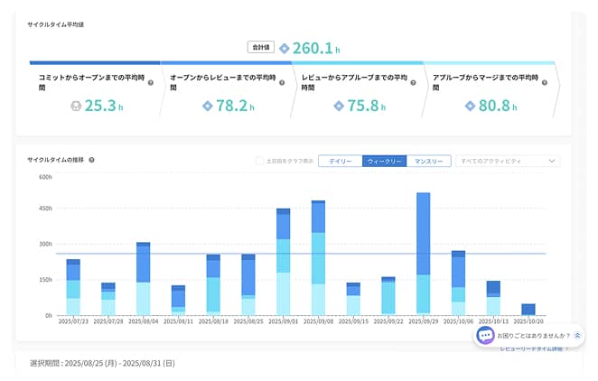Viewport: 598px width, 381px height.
Task: Click help icon beside アプルーブからマージまでの平均時間
Action: tap(545, 83)
